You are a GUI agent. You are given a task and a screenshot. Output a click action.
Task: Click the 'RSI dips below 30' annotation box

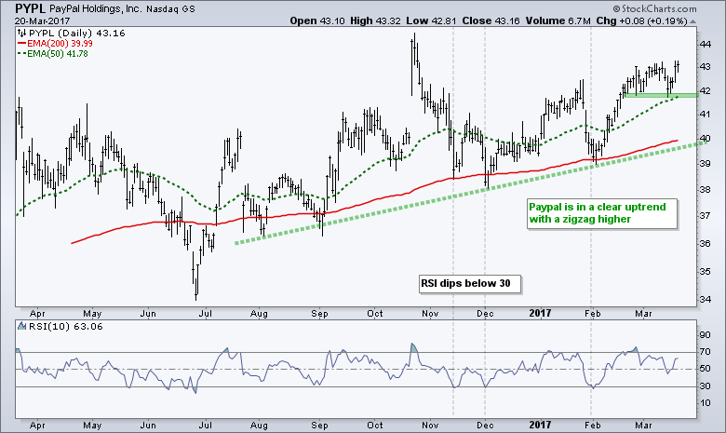coord(469,283)
